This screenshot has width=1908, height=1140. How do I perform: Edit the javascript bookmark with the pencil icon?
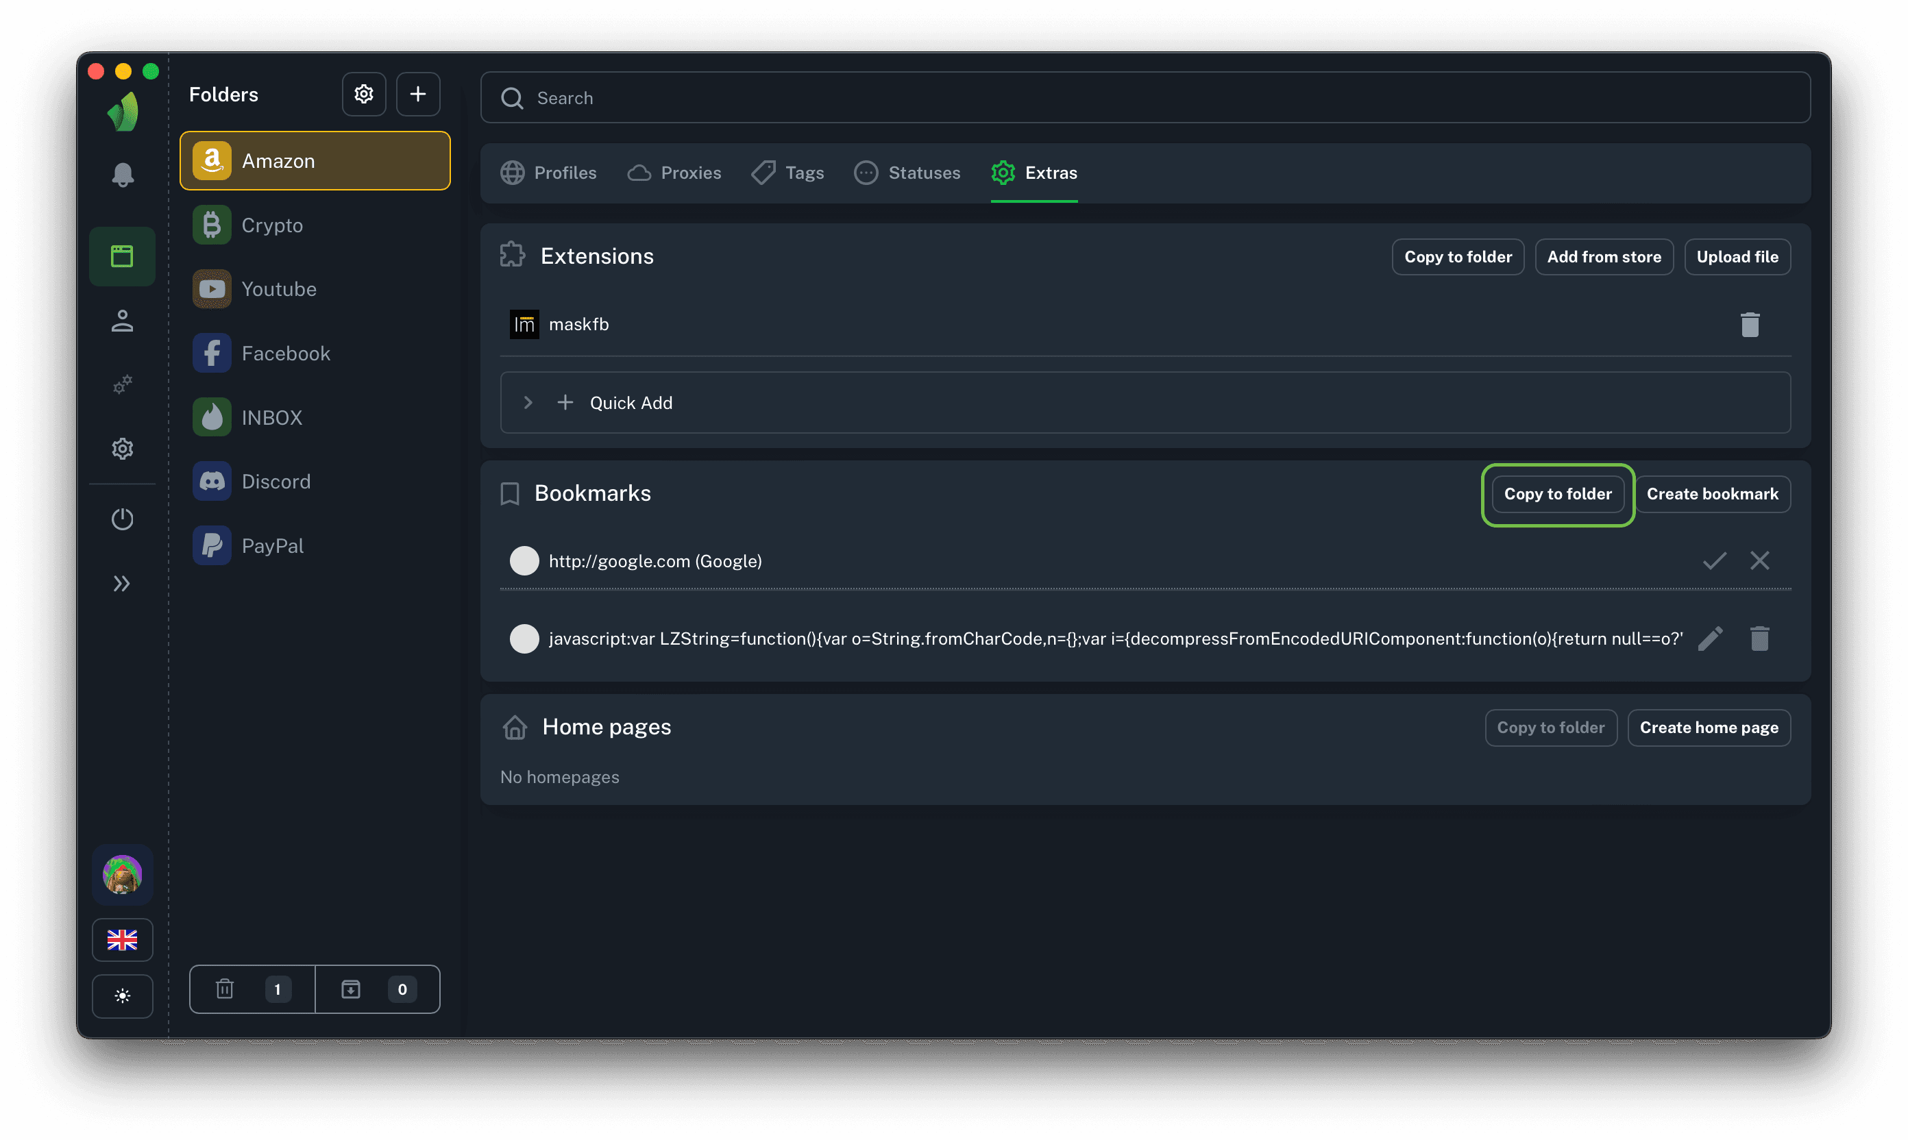point(1711,639)
